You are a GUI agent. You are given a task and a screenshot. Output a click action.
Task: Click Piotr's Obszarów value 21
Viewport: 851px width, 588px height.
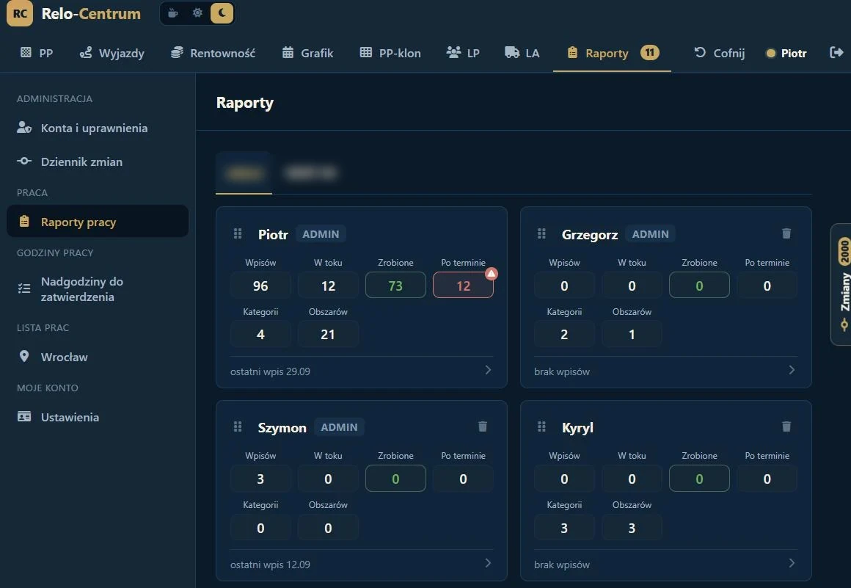(328, 335)
